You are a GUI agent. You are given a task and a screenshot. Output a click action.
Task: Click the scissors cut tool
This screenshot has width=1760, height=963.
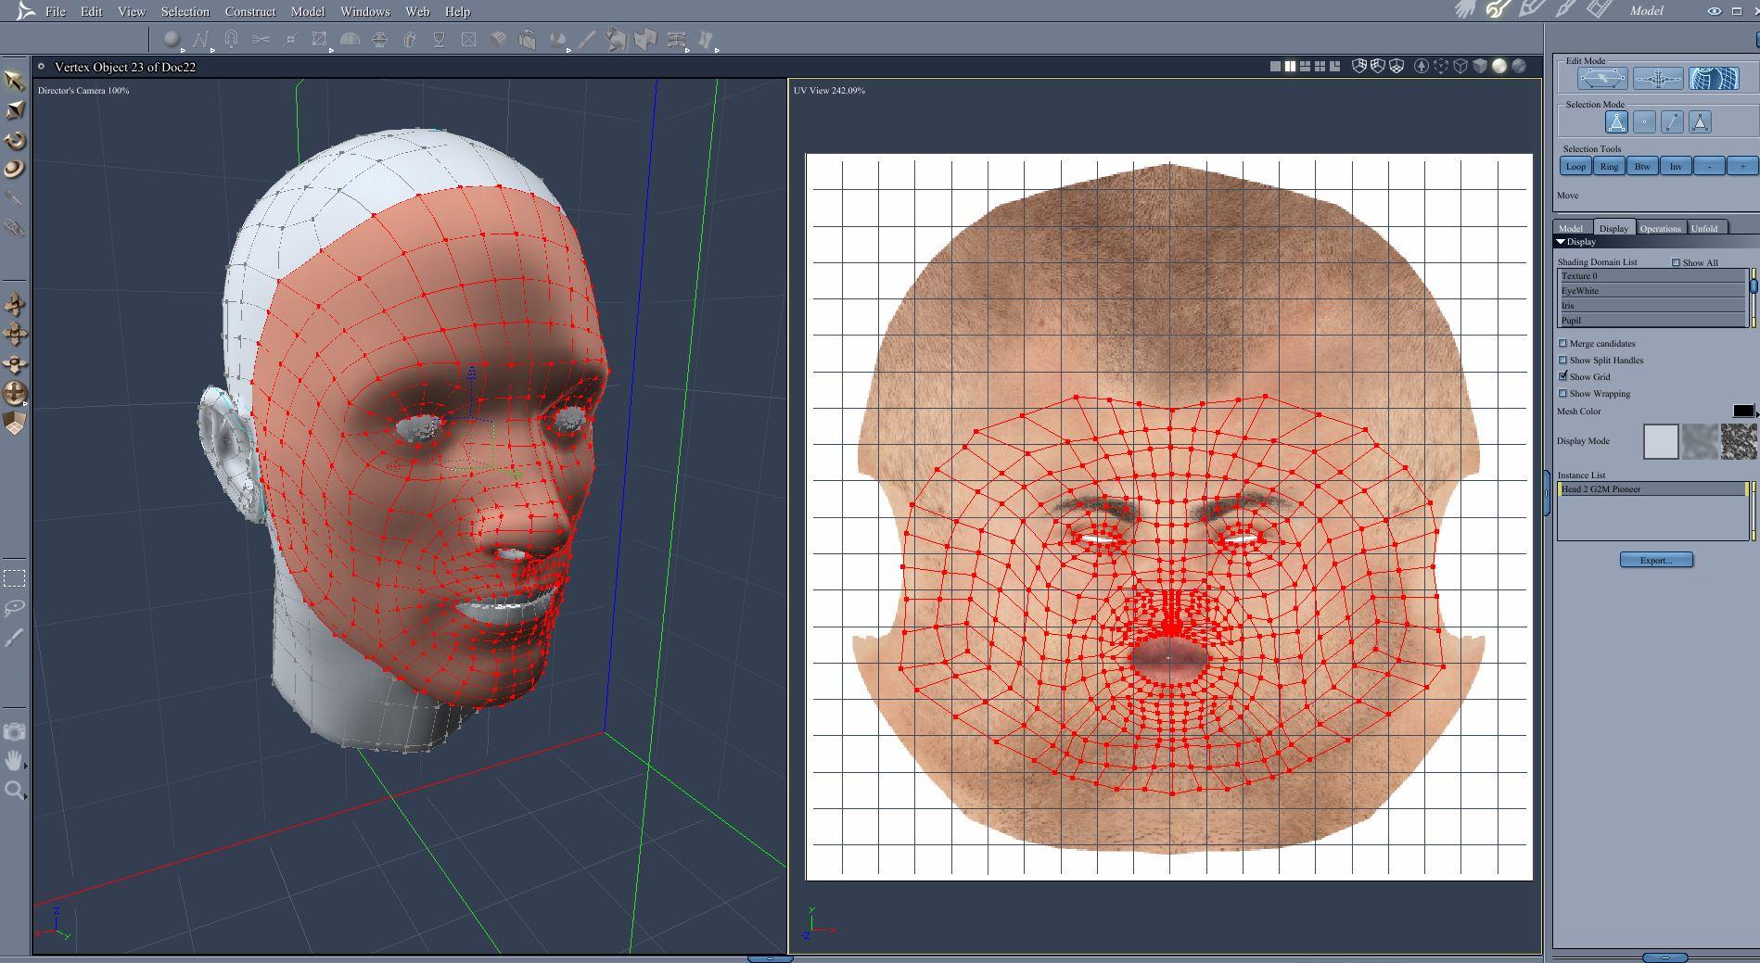click(261, 40)
